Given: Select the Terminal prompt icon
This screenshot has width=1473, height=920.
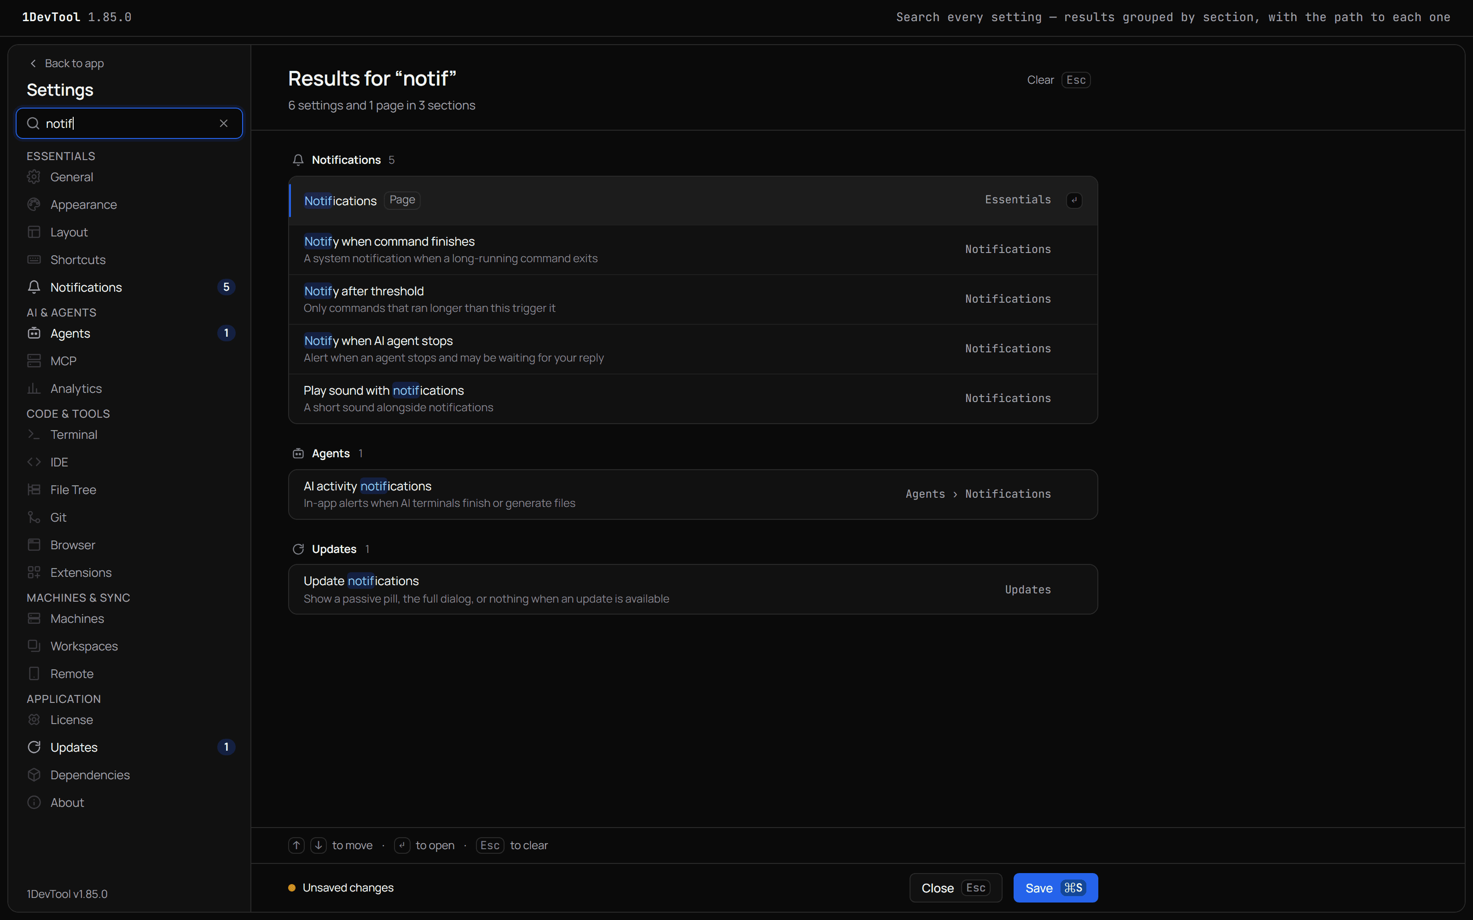Looking at the screenshot, I should [34, 434].
